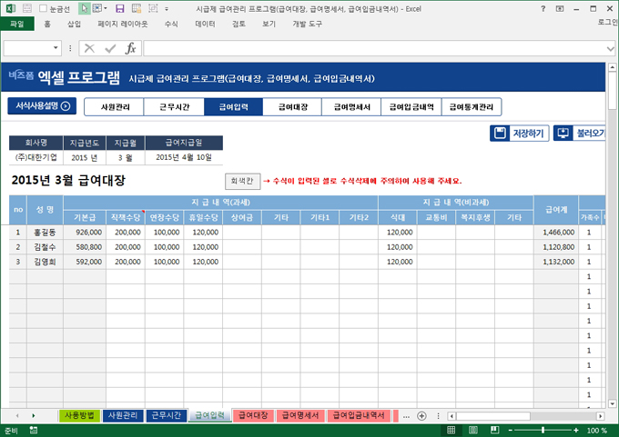The image size is (619, 437).
Task: Select the 급여입력 navigation button
Action: click(x=233, y=107)
